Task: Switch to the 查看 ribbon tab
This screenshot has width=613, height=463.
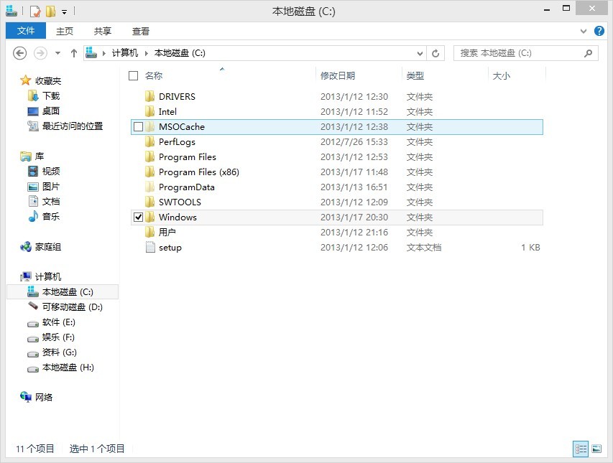Action: 141,32
